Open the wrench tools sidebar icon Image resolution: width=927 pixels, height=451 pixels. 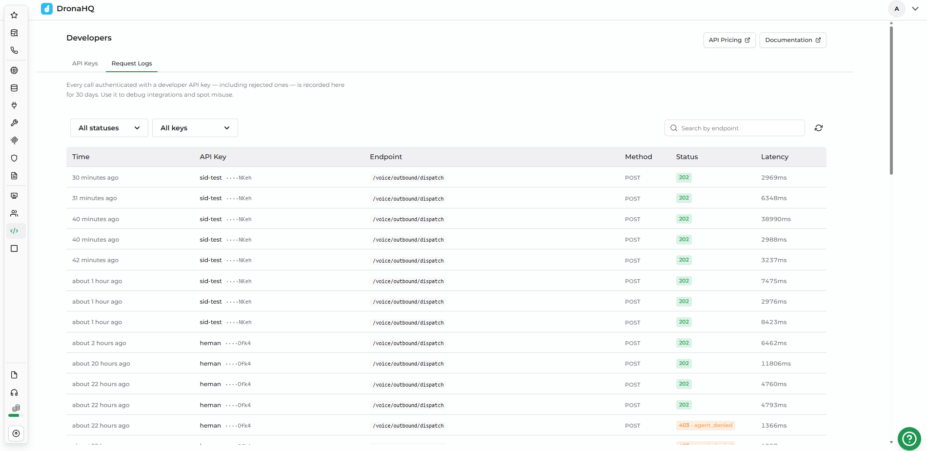14,123
